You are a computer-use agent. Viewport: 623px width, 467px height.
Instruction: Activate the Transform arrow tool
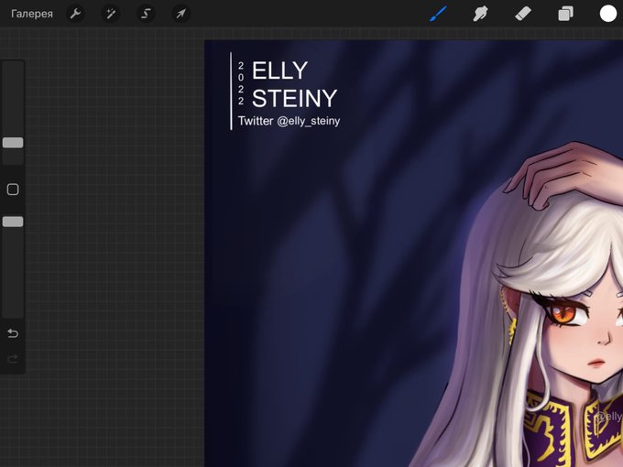click(180, 14)
